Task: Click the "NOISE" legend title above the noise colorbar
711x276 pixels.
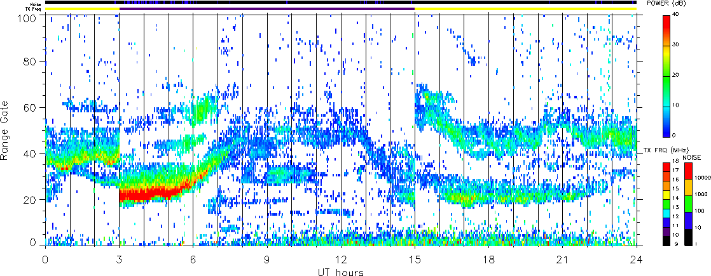Action: [x=693, y=157]
